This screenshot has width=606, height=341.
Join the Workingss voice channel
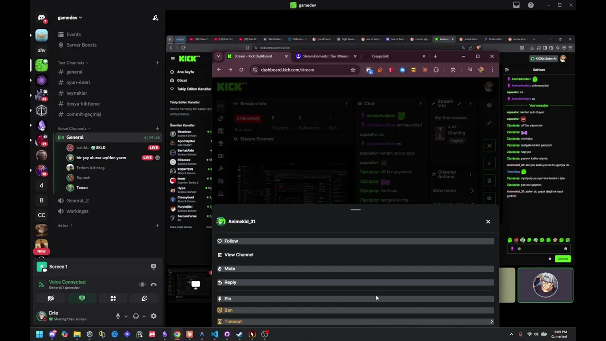[x=77, y=211]
